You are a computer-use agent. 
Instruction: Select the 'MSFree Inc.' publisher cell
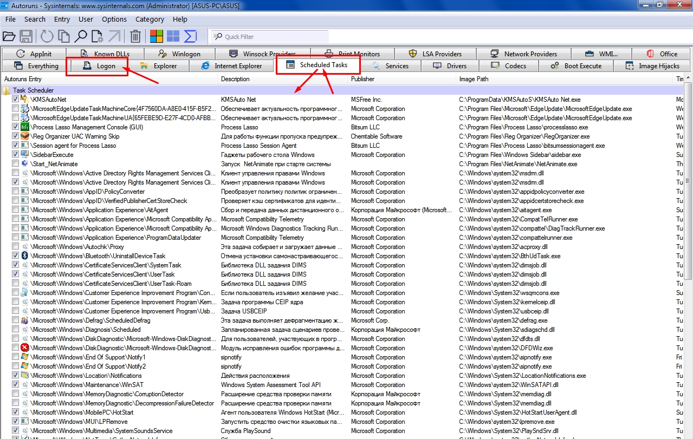coord(366,100)
